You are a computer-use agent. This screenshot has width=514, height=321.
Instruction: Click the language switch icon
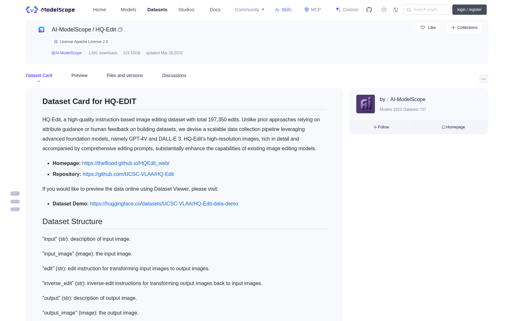396,10
